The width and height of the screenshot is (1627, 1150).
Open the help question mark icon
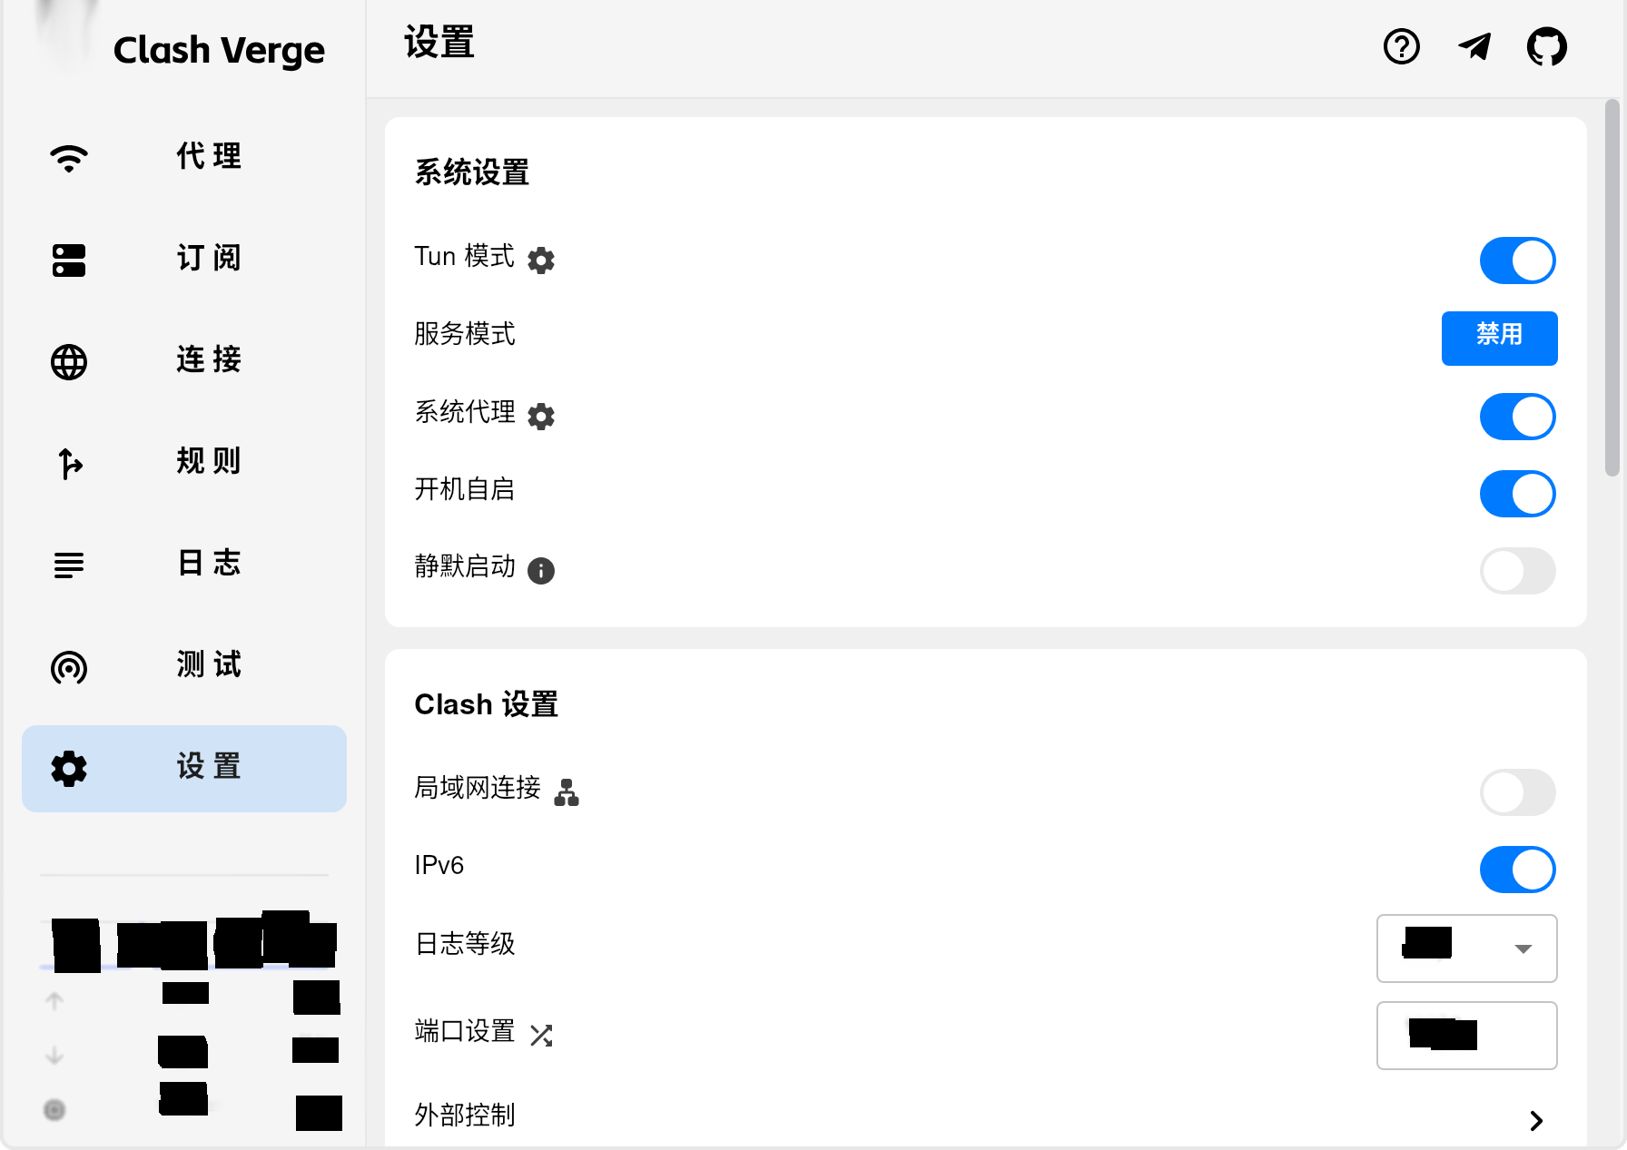[1401, 46]
